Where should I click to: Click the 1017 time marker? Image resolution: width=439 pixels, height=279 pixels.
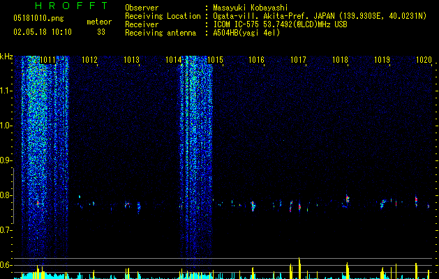click(298, 60)
